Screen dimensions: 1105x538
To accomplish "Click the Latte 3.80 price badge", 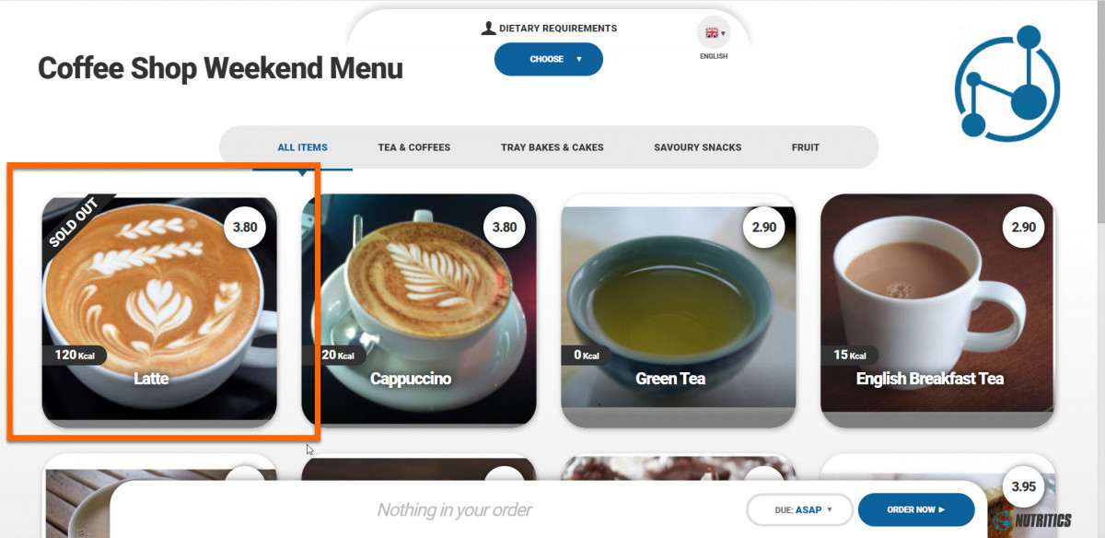I will [245, 228].
